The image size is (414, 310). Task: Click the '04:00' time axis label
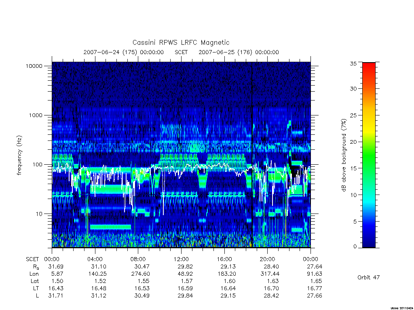(x=95, y=259)
